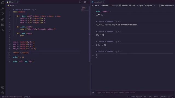Open ellipsis next to (5, 4, 6) output
Viewport: 175px width, 98px height.
coord(93,35)
